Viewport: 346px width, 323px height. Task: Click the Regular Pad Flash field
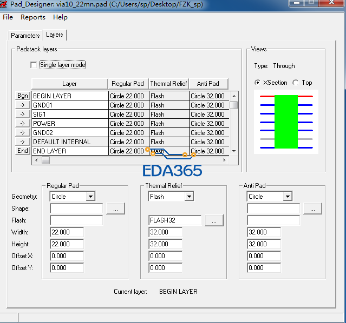coord(76,220)
